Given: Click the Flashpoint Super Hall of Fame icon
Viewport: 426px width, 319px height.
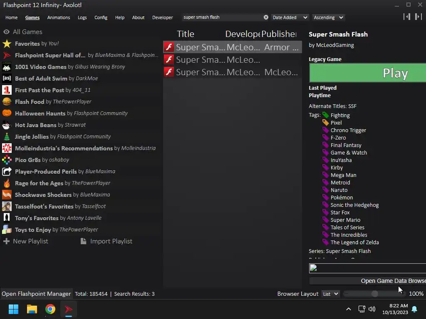Looking at the screenshot, I should [x=7, y=55].
